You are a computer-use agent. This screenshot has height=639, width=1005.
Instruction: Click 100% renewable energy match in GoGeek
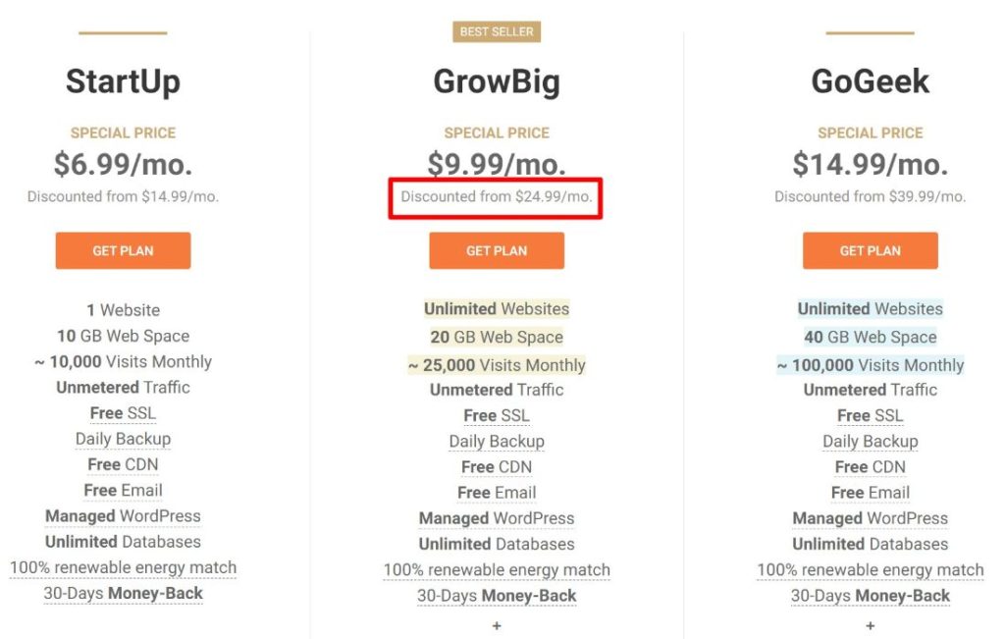click(x=871, y=569)
